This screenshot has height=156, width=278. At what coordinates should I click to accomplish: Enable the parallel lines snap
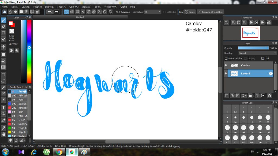click(72, 12)
